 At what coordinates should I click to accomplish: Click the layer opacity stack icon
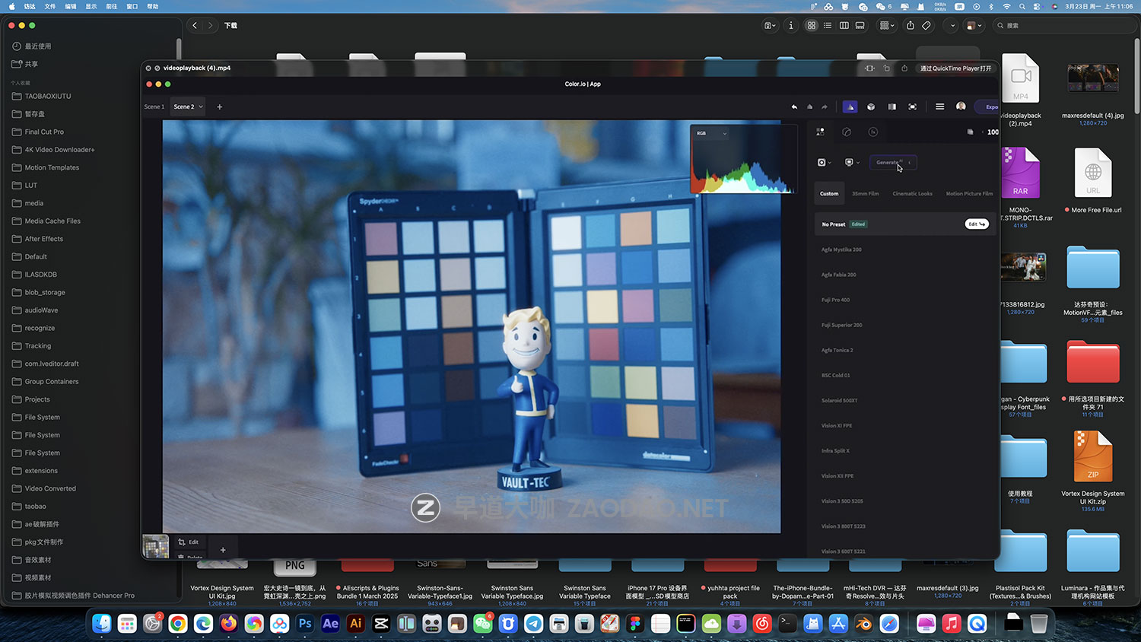(970, 132)
